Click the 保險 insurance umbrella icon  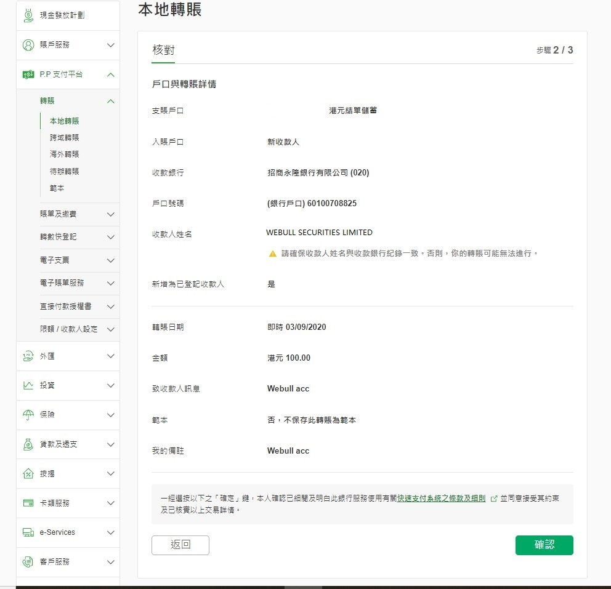(28, 415)
